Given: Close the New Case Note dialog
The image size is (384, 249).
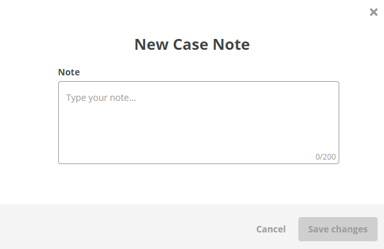Looking at the screenshot, I should [374, 12].
